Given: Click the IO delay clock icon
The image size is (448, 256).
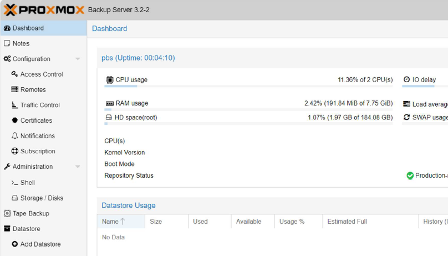Looking at the screenshot, I should pos(406,79).
